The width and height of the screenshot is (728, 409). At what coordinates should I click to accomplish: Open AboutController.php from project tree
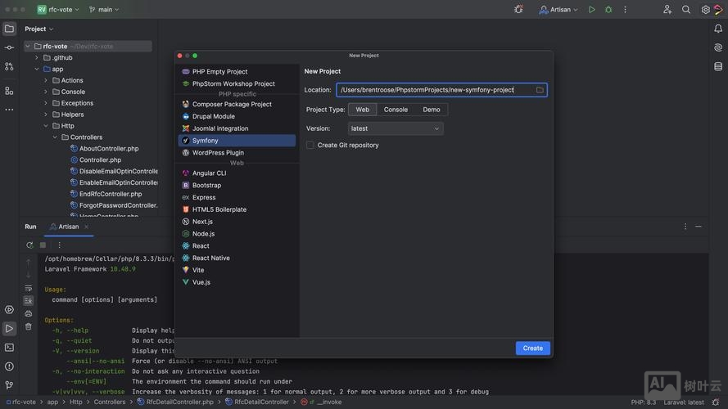[108, 149]
